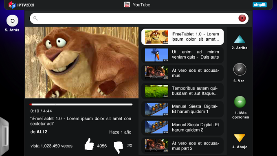
Task: Select Manual Siesta Digital harum quidem 2
Action: (182, 127)
